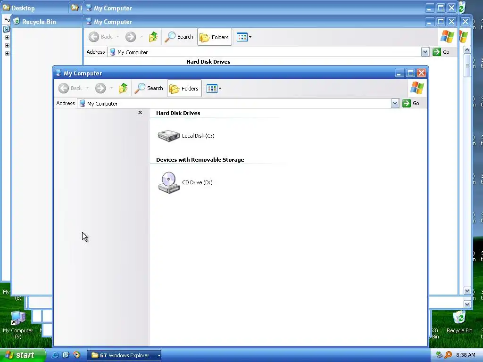Open the Start menu
Screen dimensions: 483x362
pyautogui.click(x=22, y=355)
